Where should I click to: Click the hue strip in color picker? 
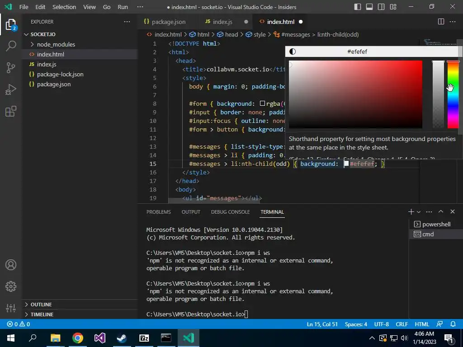pos(453,94)
